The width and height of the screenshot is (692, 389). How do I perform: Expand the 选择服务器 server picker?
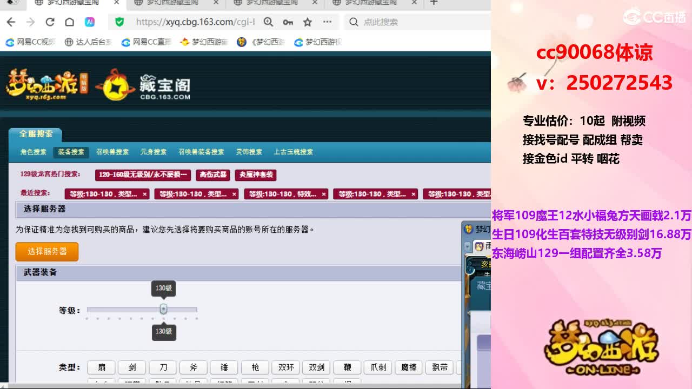tap(47, 252)
